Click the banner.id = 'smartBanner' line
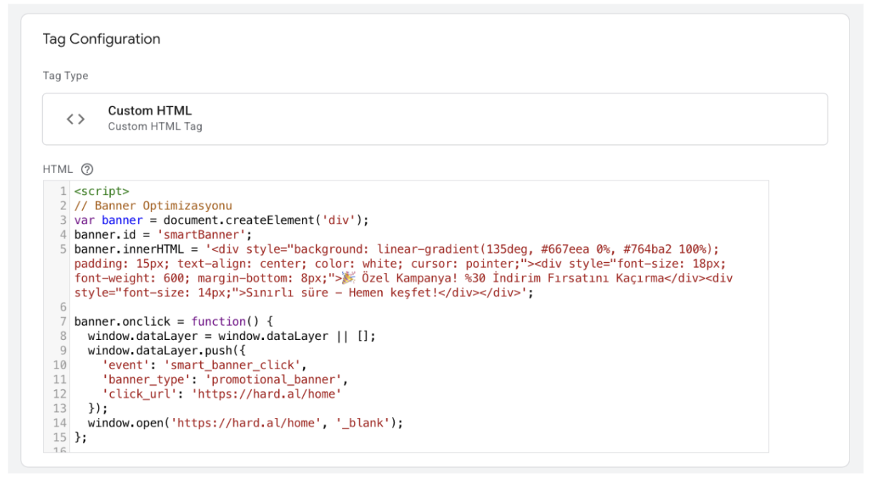The height and width of the screenshot is (480, 874). coord(163,234)
